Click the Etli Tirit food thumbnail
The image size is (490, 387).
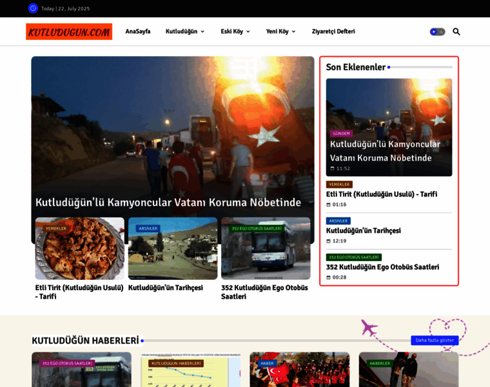(x=80, y=248)
